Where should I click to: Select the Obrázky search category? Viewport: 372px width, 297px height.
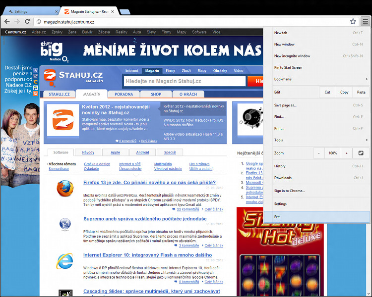220,71
